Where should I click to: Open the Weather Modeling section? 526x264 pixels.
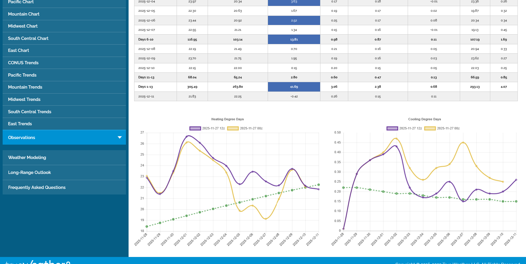[x=27, y=158]
